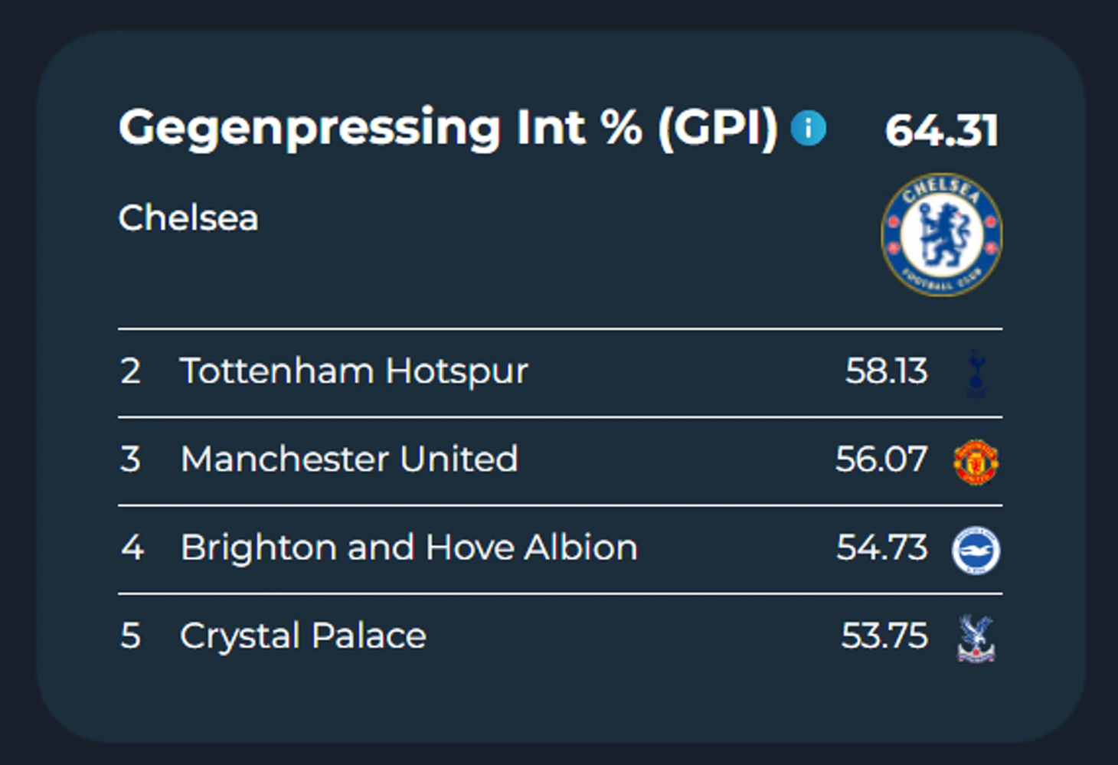Click the Tottenham Hotspur crest icon
1118x765 pixels.
coord(976,374)
